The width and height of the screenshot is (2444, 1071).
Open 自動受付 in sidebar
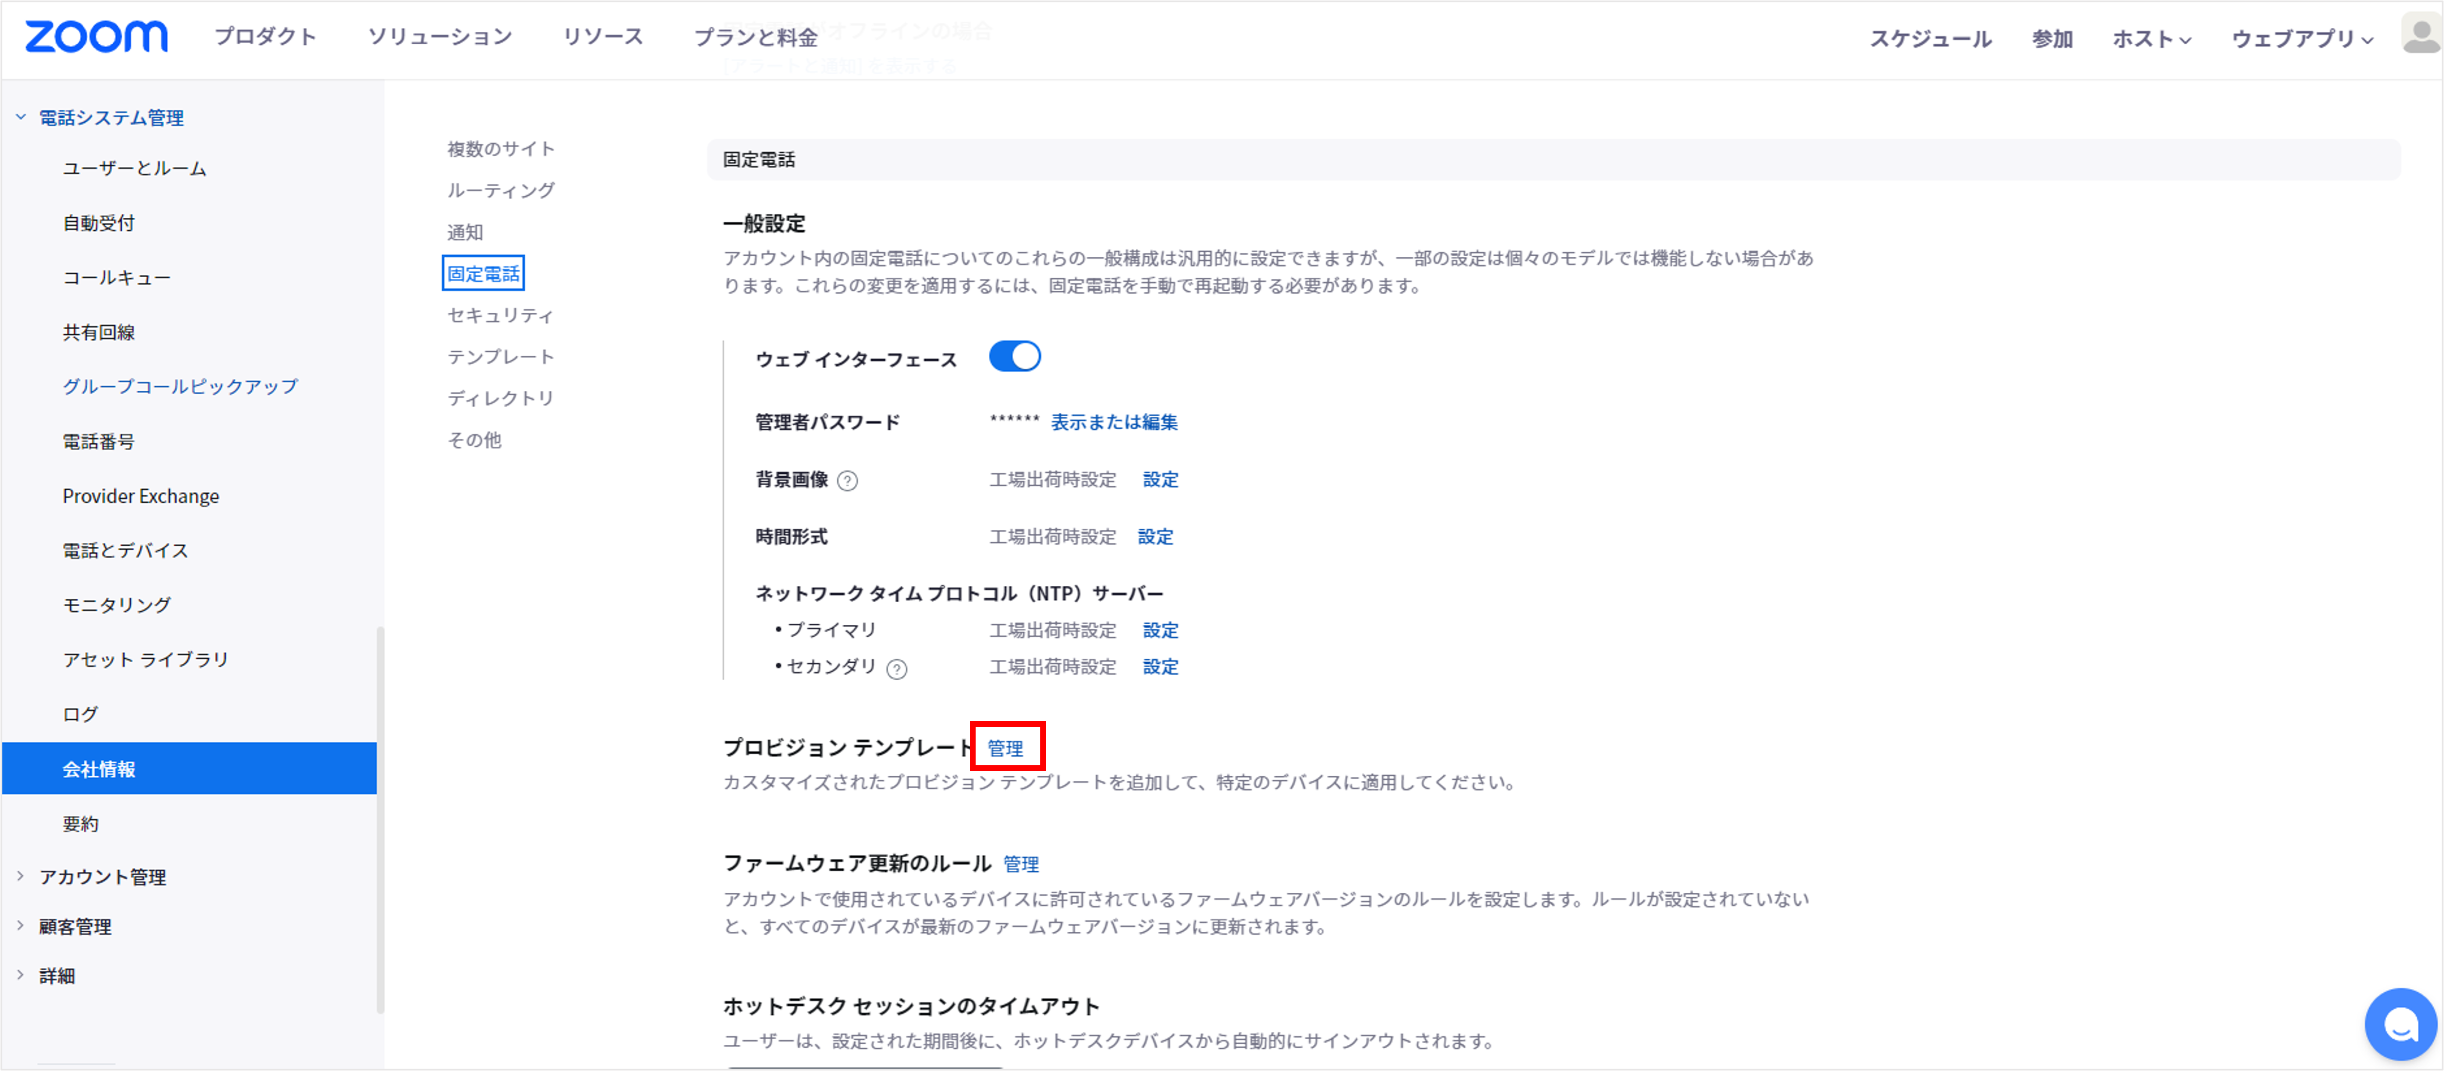[98, 223]
